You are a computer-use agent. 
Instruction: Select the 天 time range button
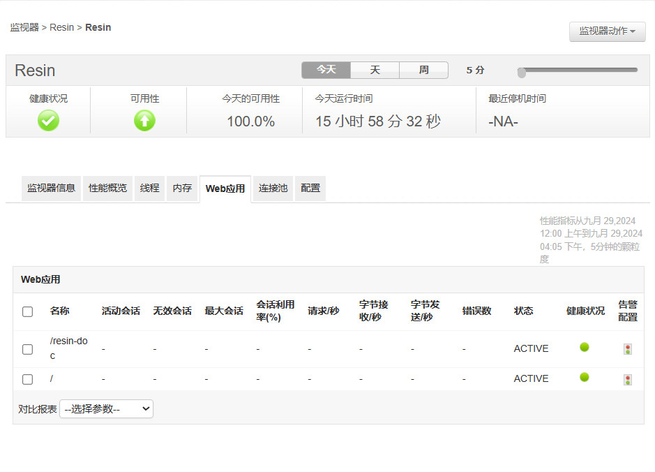[375, 70]
